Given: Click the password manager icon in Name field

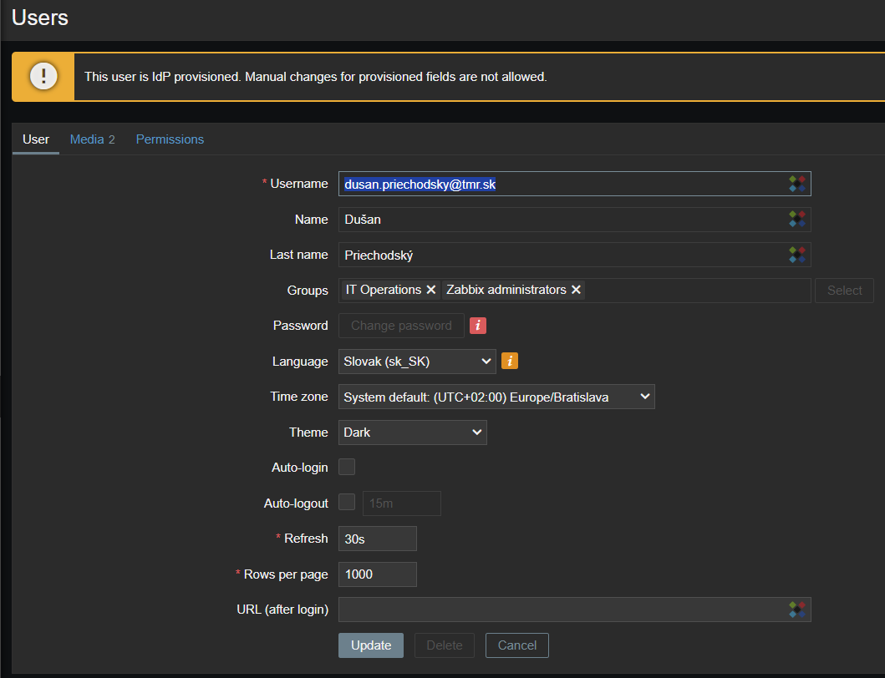Looking at the screenshot, I should [797, 220].
